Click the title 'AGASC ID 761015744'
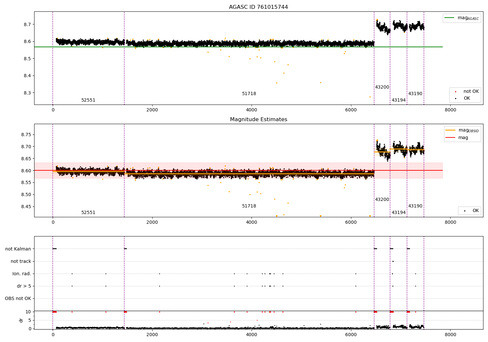The image size is (488, 342). 258,7
